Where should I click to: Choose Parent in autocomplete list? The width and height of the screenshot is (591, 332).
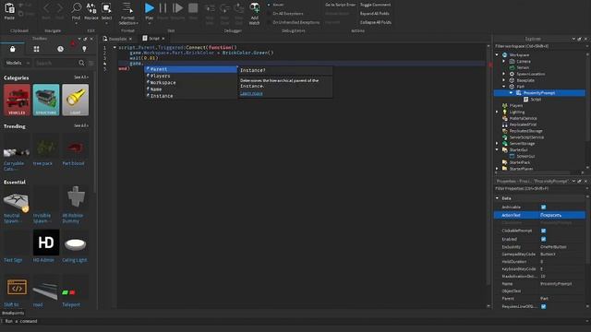point(191,69)
